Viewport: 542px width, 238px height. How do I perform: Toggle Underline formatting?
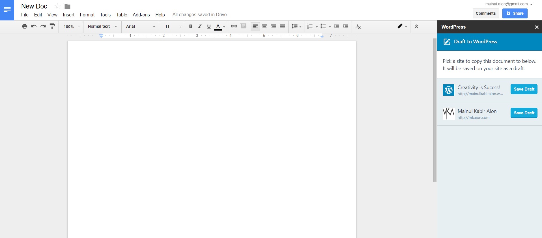[209, 26]
